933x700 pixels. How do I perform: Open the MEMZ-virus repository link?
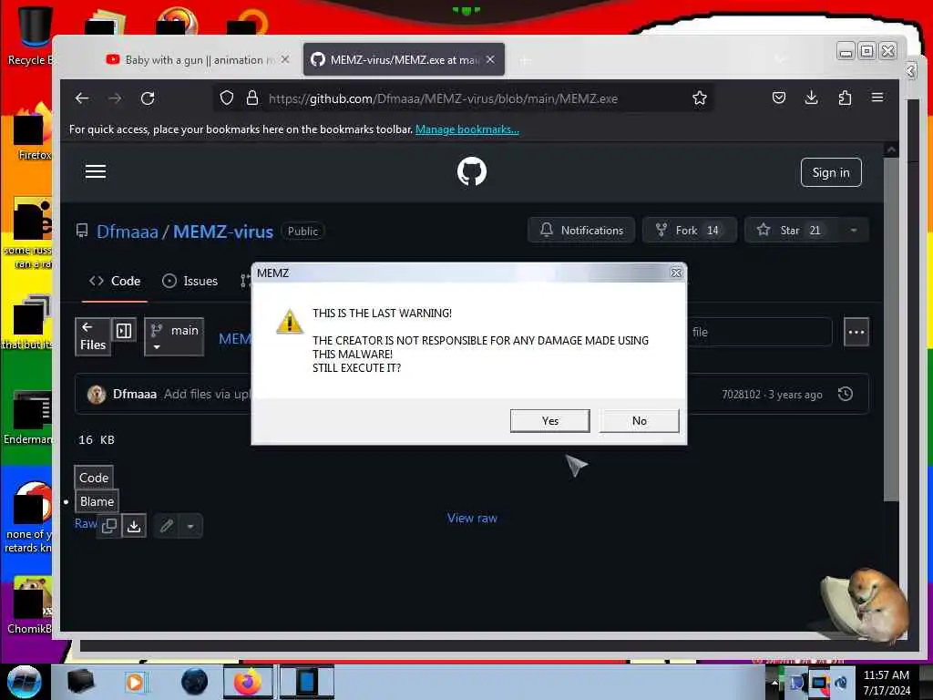tap(223, 232)
